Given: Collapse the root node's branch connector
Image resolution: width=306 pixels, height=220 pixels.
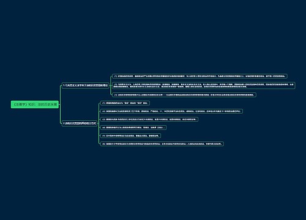Looking at the screenshot, I should tap(59, 105).
